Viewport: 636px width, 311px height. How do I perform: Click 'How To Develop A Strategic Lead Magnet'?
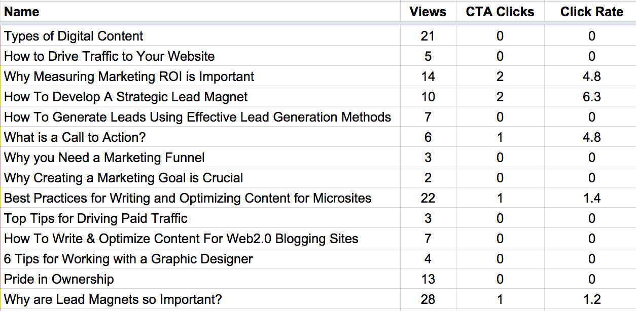[x=200, y=97]
